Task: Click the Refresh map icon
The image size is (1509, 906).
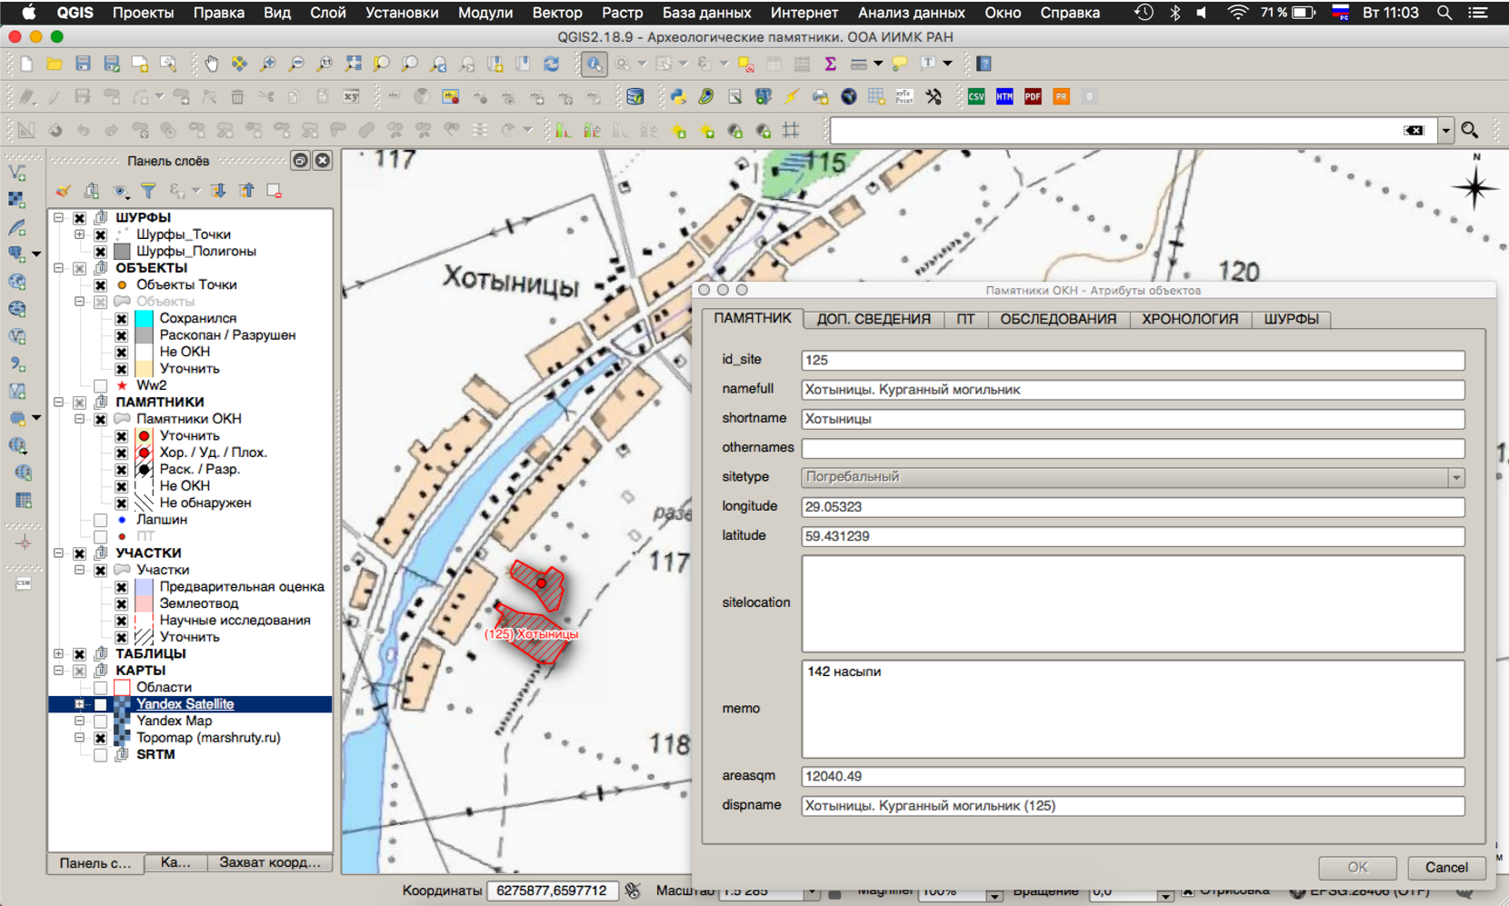Action: click(x=551, y=64)
